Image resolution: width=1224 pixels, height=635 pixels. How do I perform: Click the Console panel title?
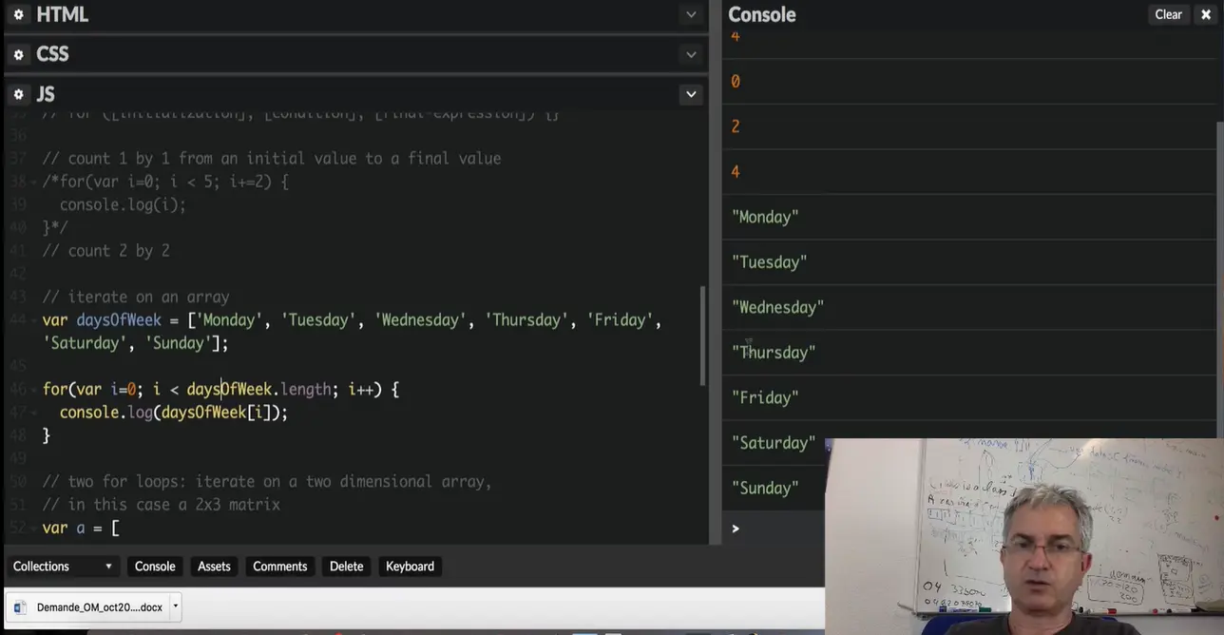[x=762, y=14]
